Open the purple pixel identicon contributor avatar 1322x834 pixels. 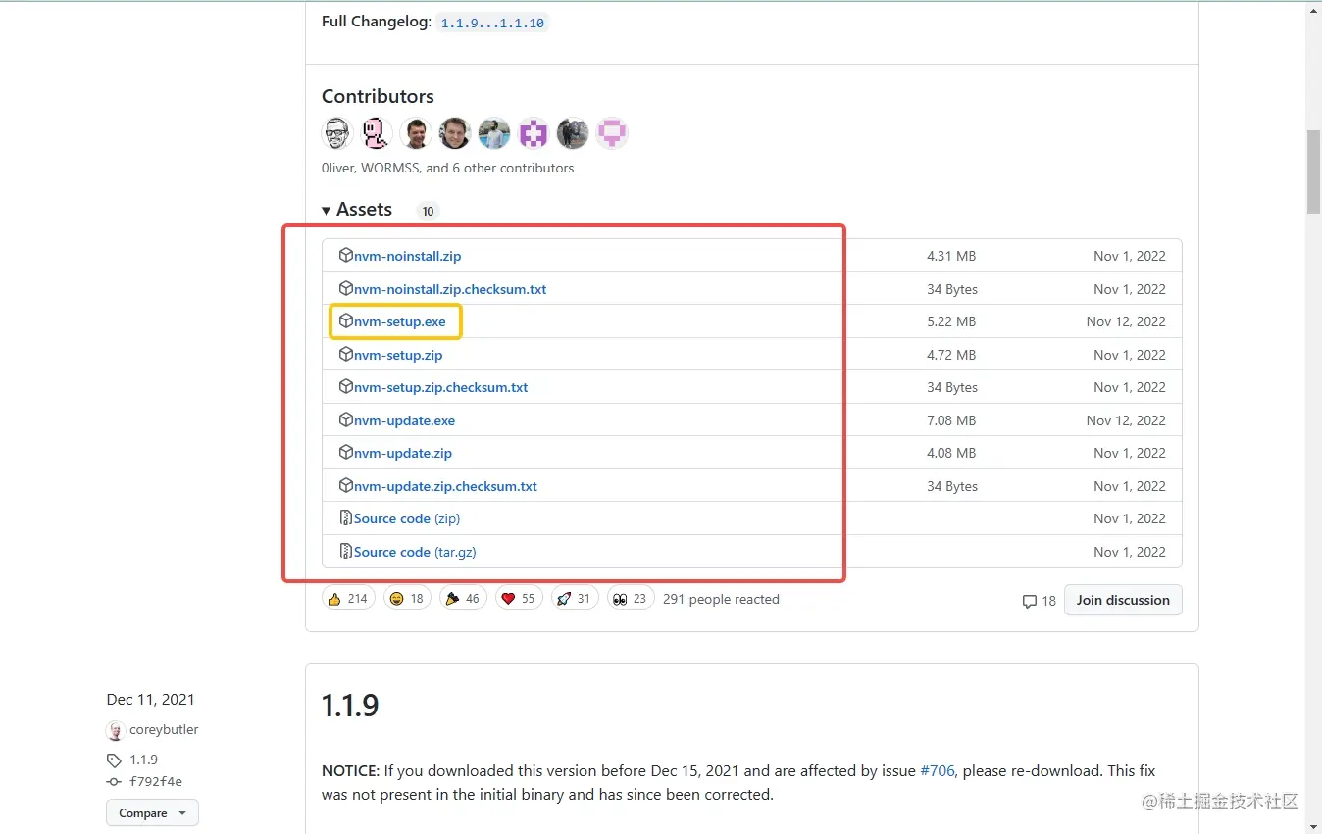tap(534, 133)
